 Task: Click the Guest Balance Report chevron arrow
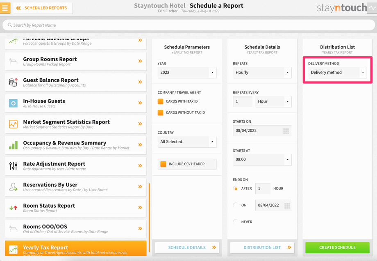(x=140, y=82)
